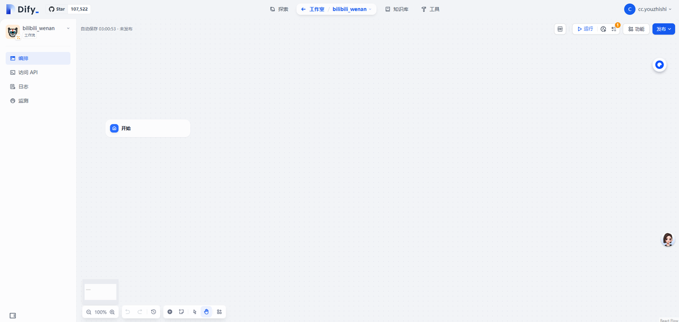
Task: Open 访问 API in the sidebar
Action: (28, 72)
